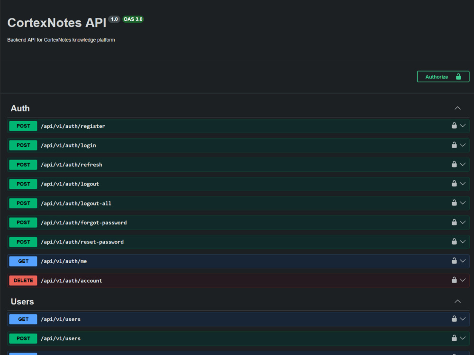Click the Backend API description text
This screenshot has width=474, height=355.
coord(61,40)
